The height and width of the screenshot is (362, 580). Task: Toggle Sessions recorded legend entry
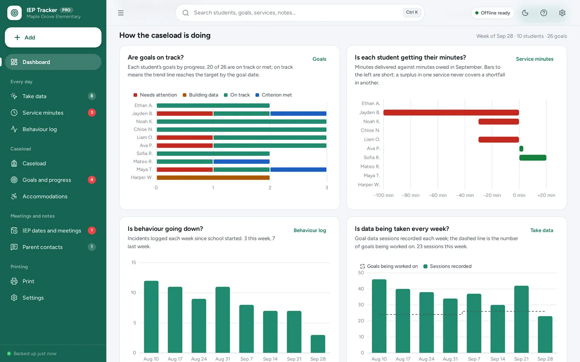click(x=447, y=266)
